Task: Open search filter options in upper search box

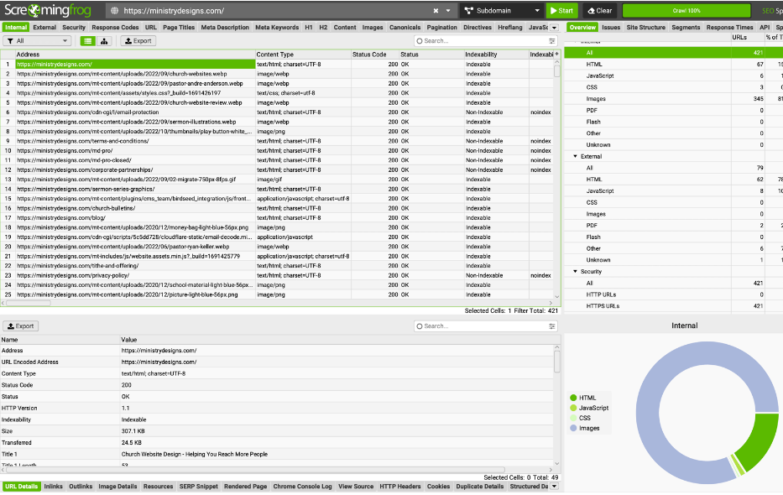Action: pos(552,40)
